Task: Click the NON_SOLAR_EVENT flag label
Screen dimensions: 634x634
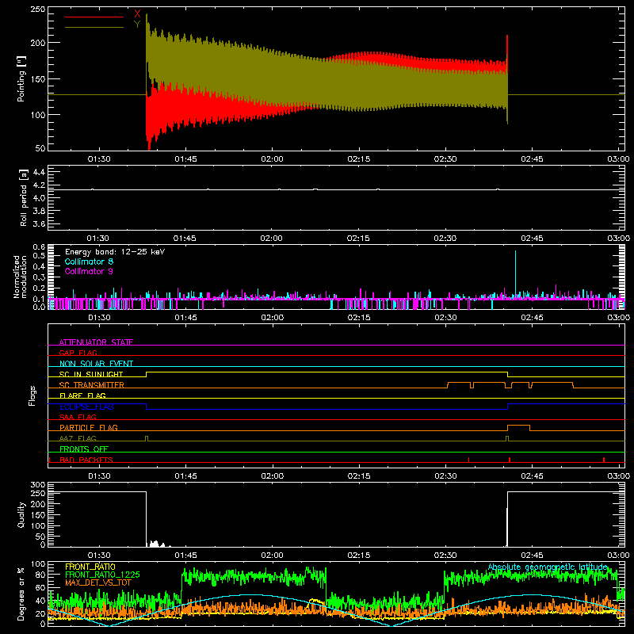Action: [96, 364]
